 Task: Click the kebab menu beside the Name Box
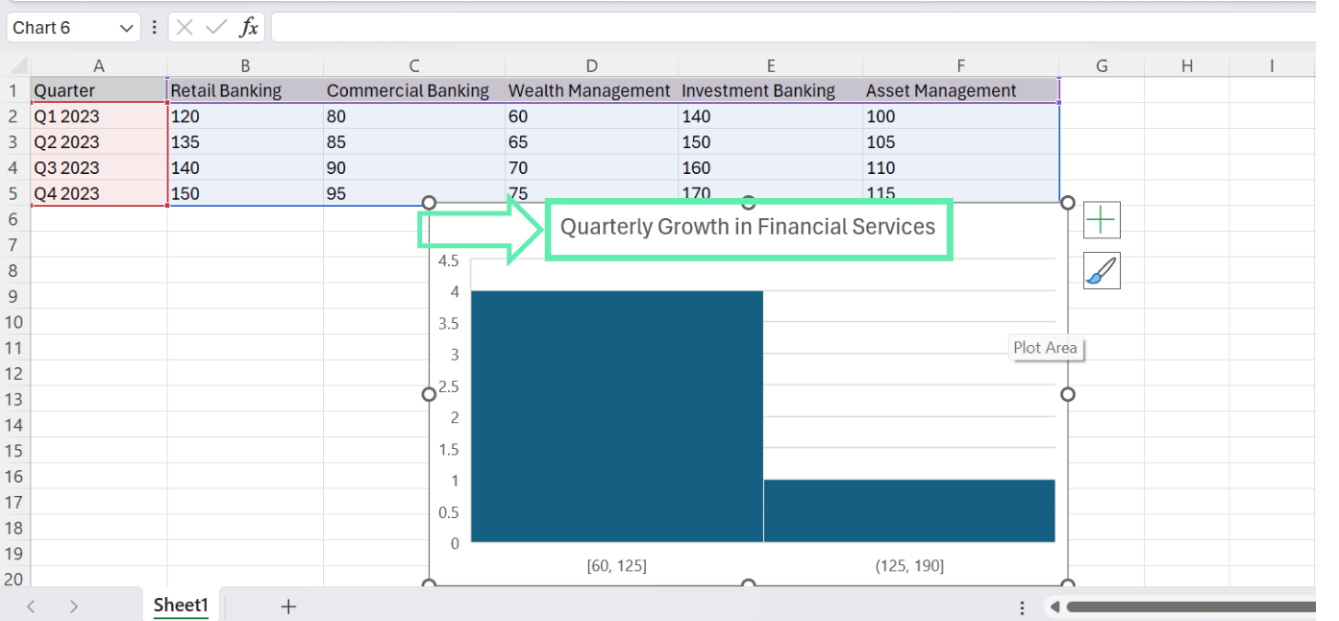pos(154,27)
